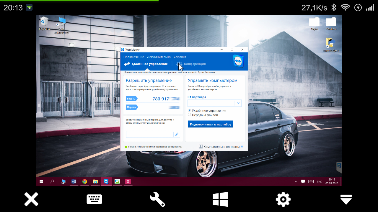Click the TeamViewer logo in the blue header
The width and height of the screenshot is (378, 212).
(238, 61)
